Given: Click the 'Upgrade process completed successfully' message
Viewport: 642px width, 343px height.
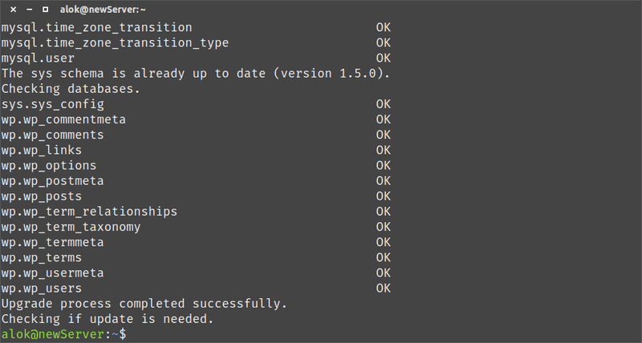Looking at the screenshot, I should click(144, 304).
